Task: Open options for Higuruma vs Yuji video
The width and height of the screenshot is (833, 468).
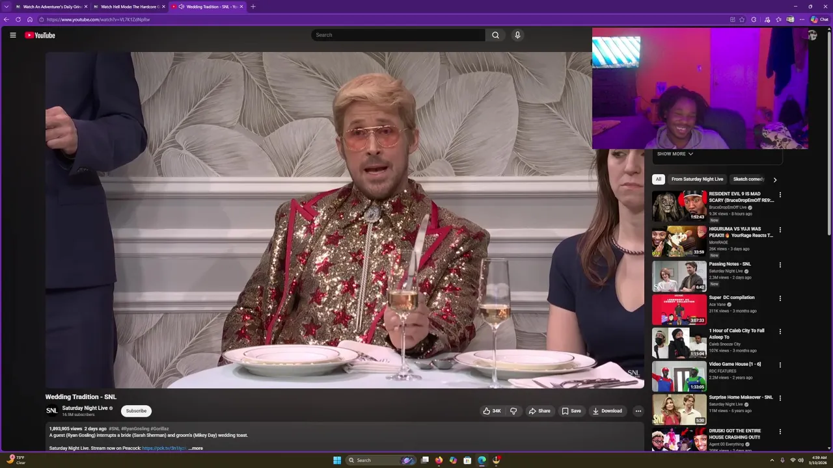Action: 780,230
